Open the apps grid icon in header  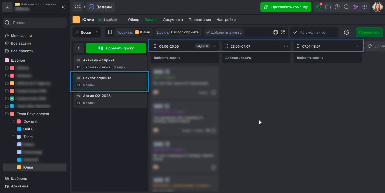365,7
